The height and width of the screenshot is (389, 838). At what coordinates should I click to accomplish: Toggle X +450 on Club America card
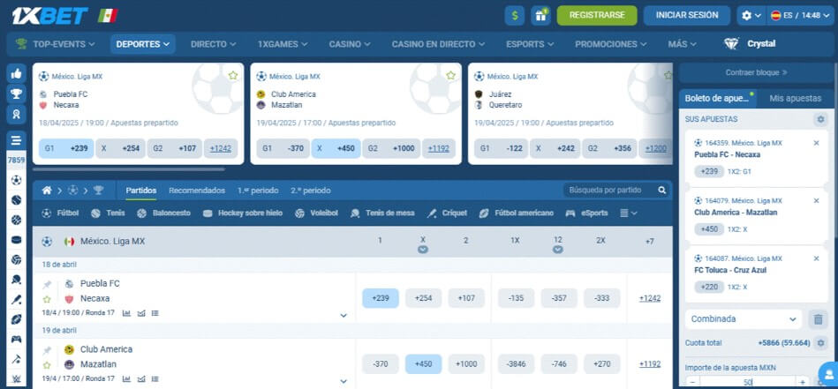(336, 148)
